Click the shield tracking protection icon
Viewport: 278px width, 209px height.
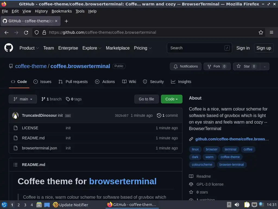(x=37, y=32)
